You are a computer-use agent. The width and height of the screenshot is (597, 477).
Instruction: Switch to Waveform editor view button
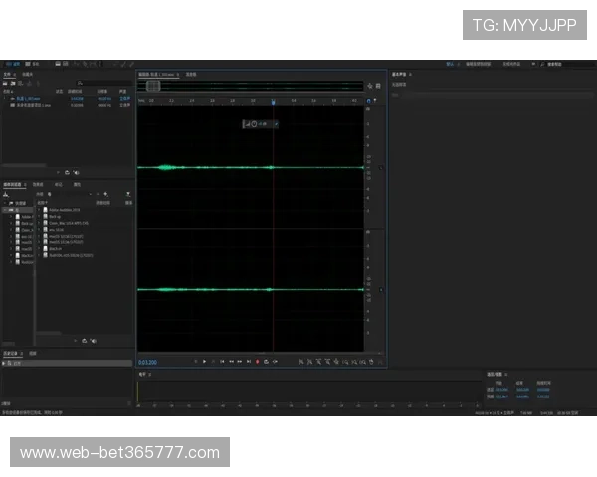[12, 64]
